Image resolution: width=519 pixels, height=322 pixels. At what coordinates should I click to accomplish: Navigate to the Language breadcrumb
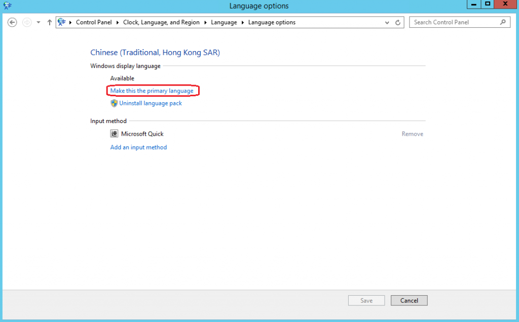click(x=224, y=22)
